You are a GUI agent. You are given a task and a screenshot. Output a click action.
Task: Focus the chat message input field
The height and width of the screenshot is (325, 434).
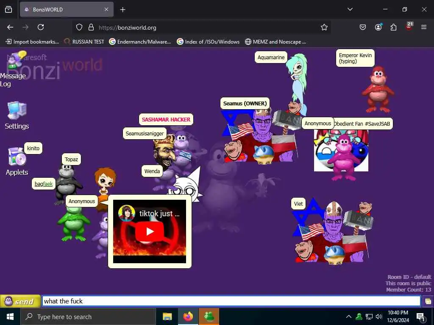(231, 301)
